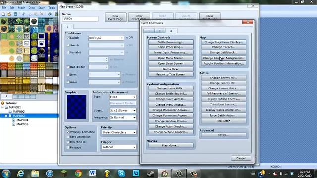The width and height of the screenshot is (317, 178).
Task: Enable the Step Animation option
Action: (68, 137)
